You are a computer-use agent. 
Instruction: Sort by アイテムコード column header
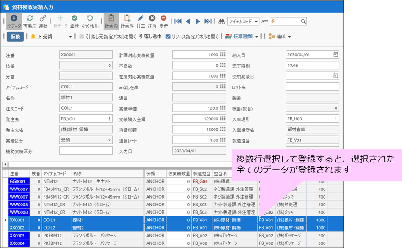(56, 173)
